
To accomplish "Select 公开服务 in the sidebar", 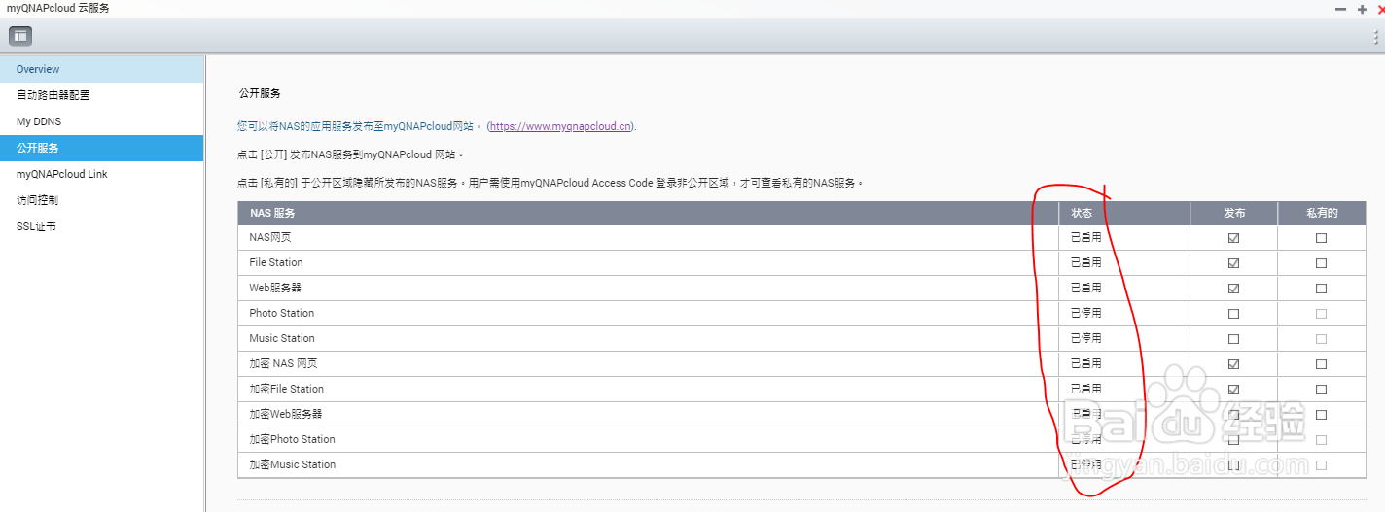I will (101, 148).
